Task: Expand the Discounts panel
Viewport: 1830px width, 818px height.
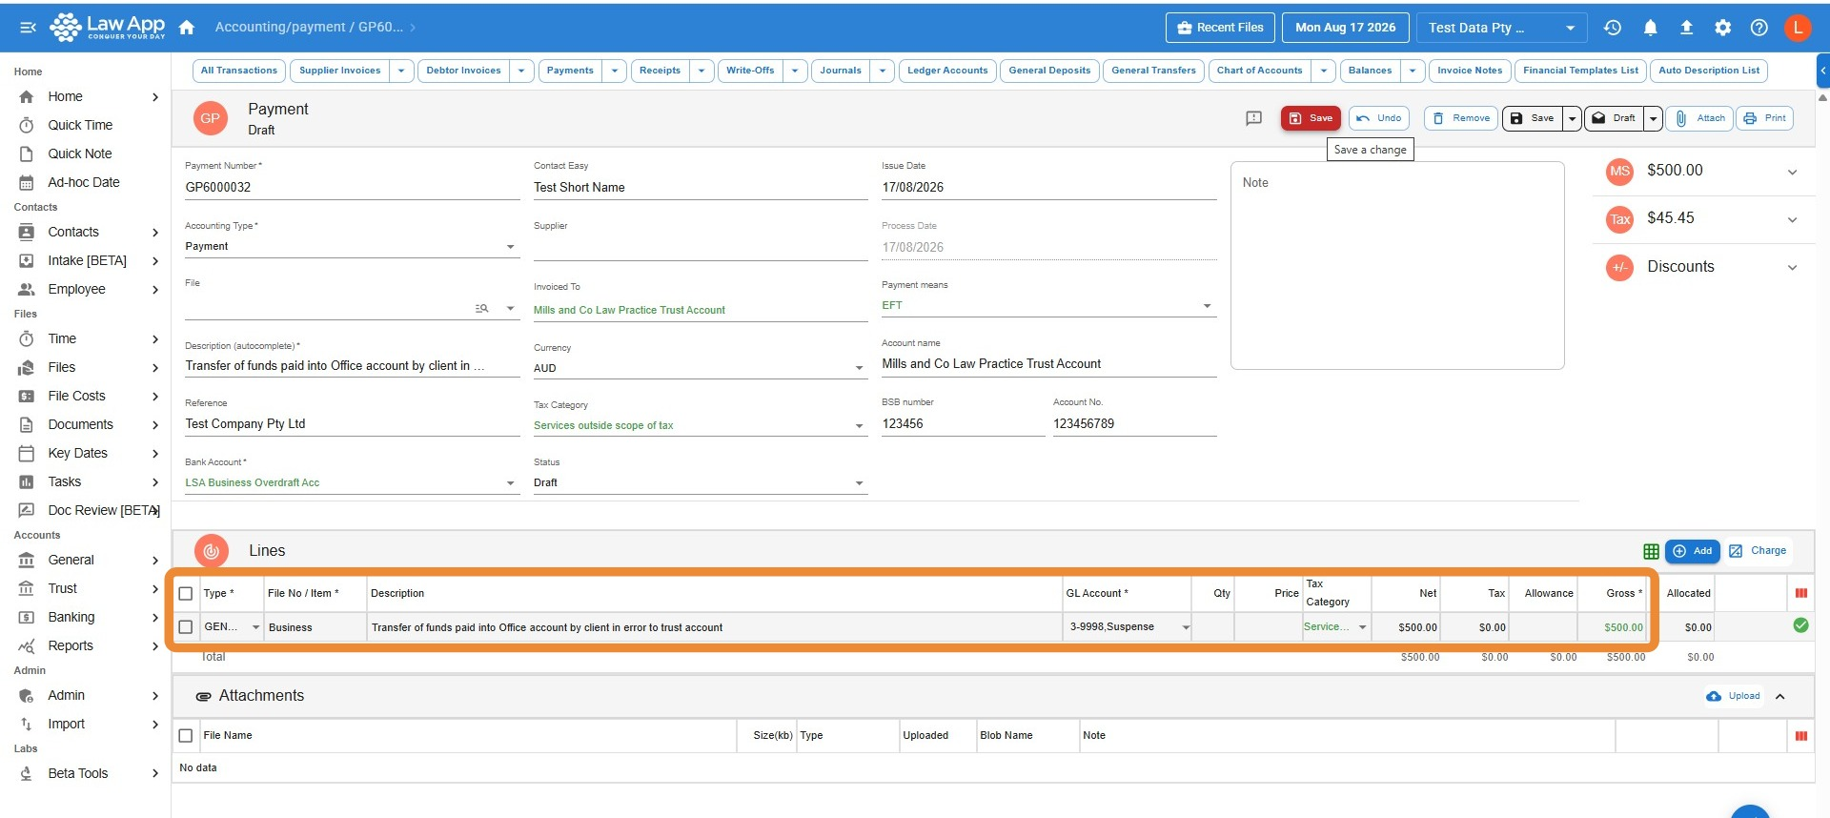Action: [1792, 268]
